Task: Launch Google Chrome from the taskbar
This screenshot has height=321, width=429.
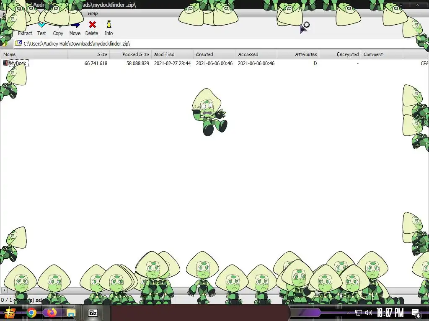Action: (x=31, y=313)
